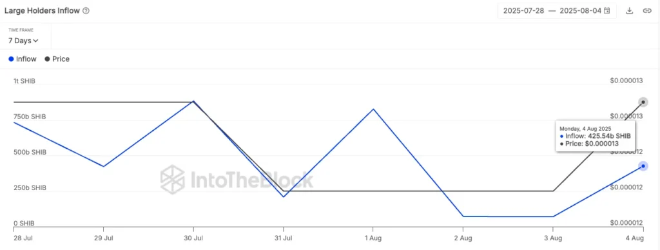Click the Large Holders Inflow title
660x250 pixels.
tap(42, 11)
